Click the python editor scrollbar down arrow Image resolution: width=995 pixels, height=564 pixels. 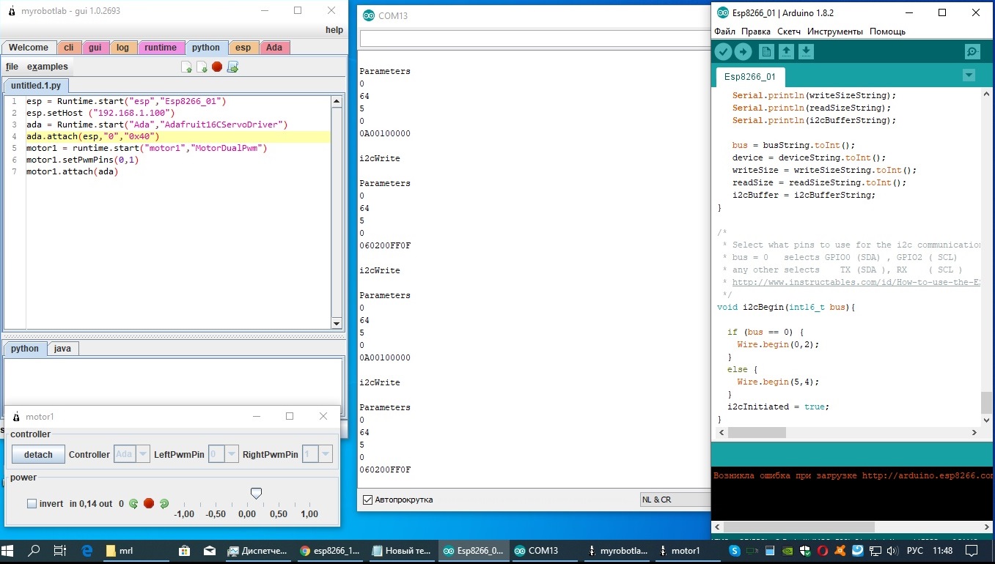tap(337, 323)
